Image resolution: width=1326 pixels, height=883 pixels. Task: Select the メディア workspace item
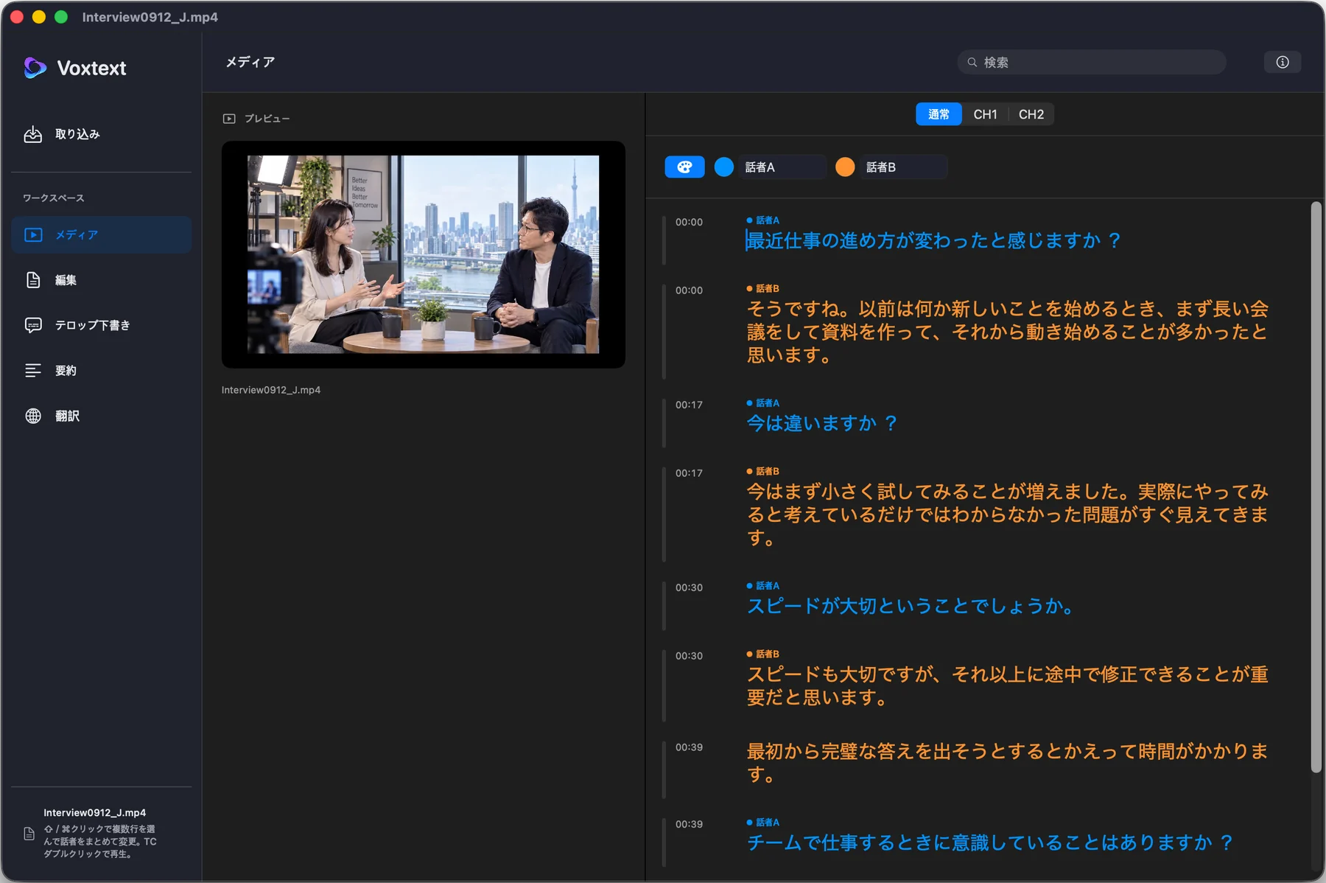101,235
